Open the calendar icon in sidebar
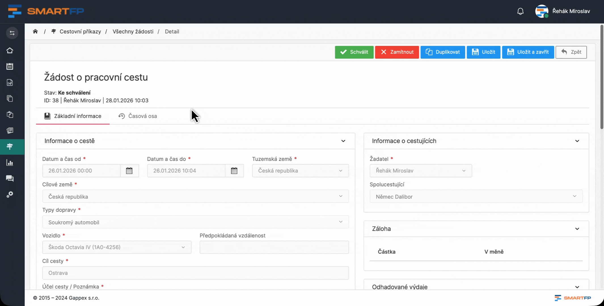 (x=10, y=66)
